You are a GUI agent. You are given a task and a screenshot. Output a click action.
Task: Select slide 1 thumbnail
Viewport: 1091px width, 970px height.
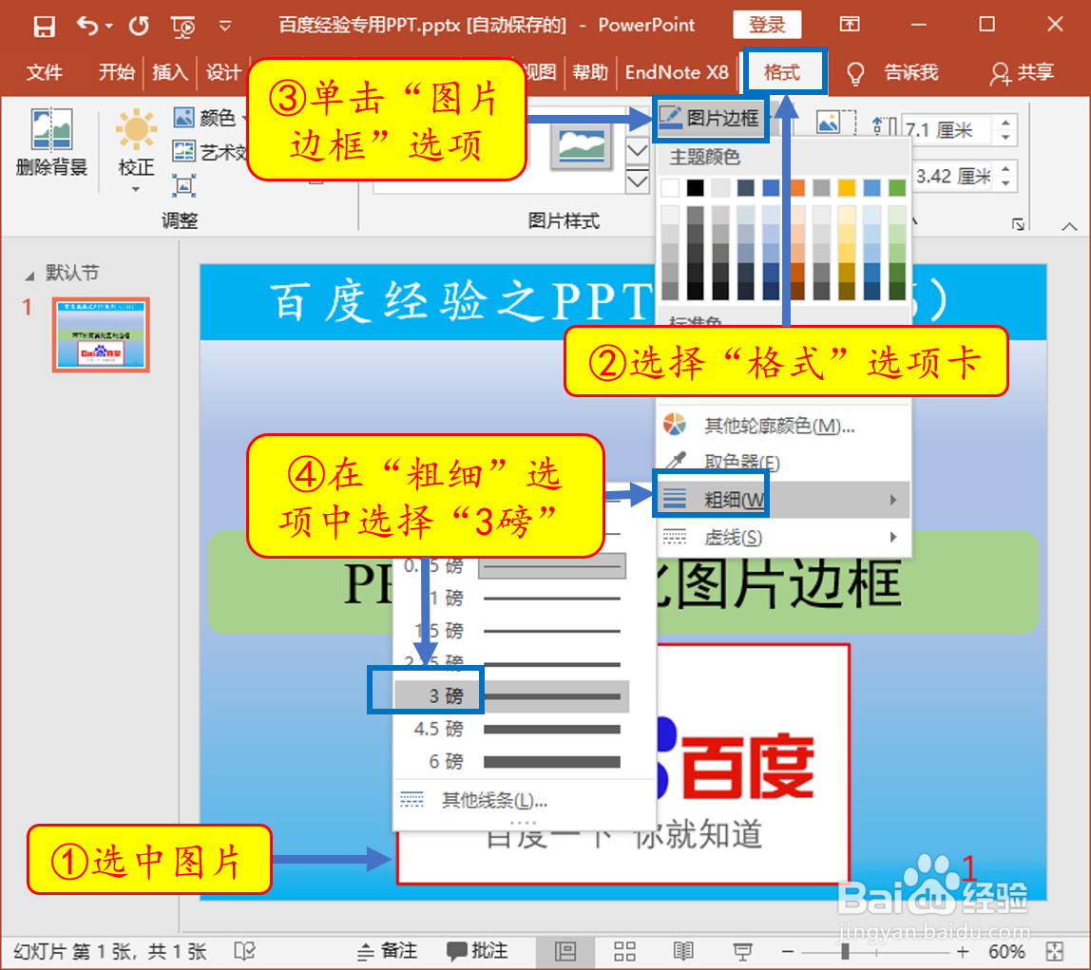[101, 334]
